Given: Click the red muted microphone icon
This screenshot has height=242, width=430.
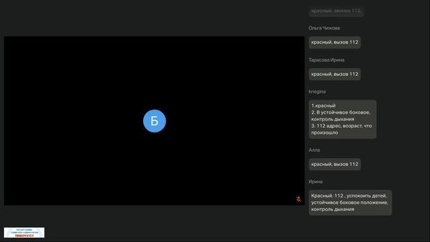Looking at the screenshot, I should point(298,199).
